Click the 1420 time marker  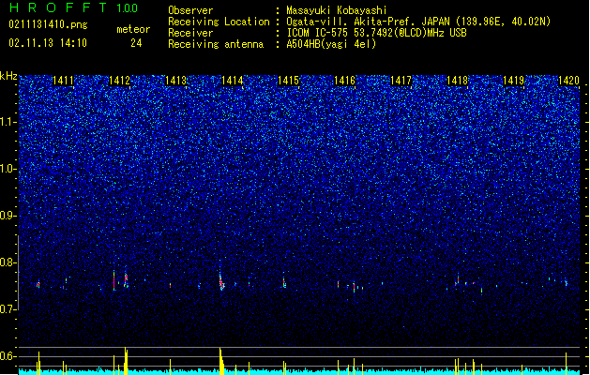(x=568, y=80)
